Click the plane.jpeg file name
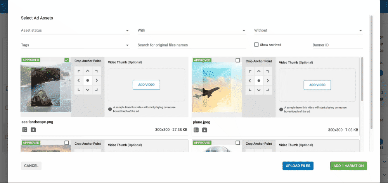 202,122
